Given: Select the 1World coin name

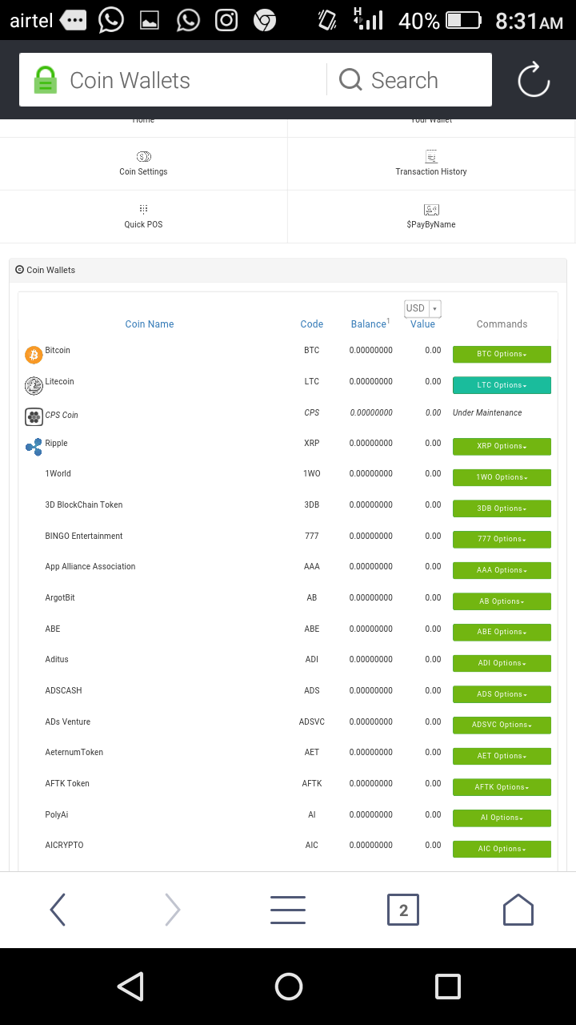Looking at the screenshot, I should pos(58,473).
